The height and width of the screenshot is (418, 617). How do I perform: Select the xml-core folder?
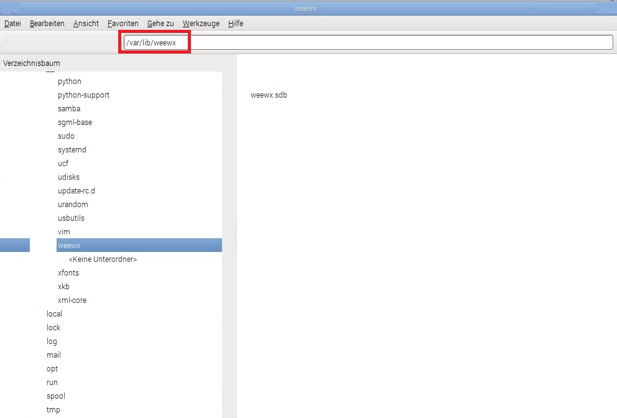coord(72,300)
